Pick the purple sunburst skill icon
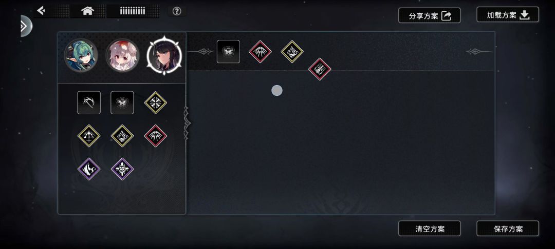Image resolution: width=555 pixels, height=249 pixels. click(x=122, y=169)
